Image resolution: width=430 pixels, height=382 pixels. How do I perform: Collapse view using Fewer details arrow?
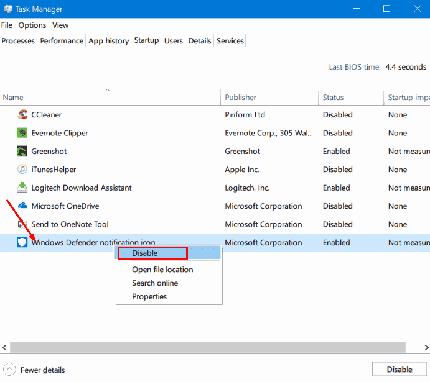pyautogui.click(x=9, y=370)
